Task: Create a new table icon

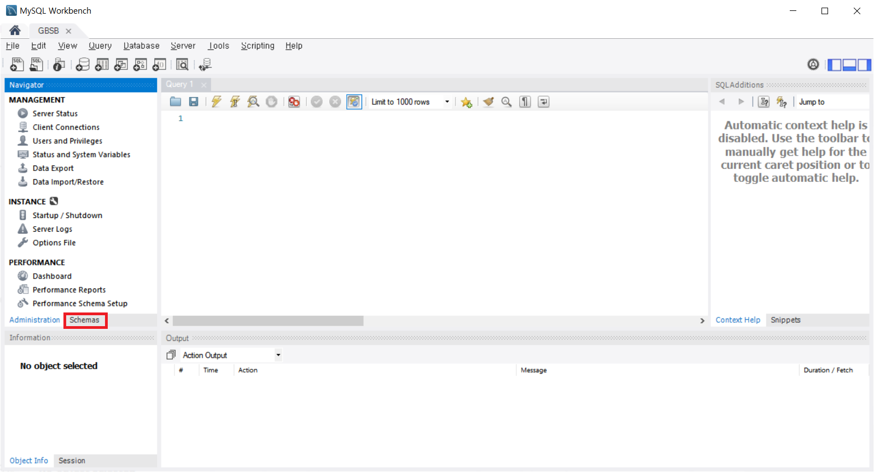Action: click(102, 64)
